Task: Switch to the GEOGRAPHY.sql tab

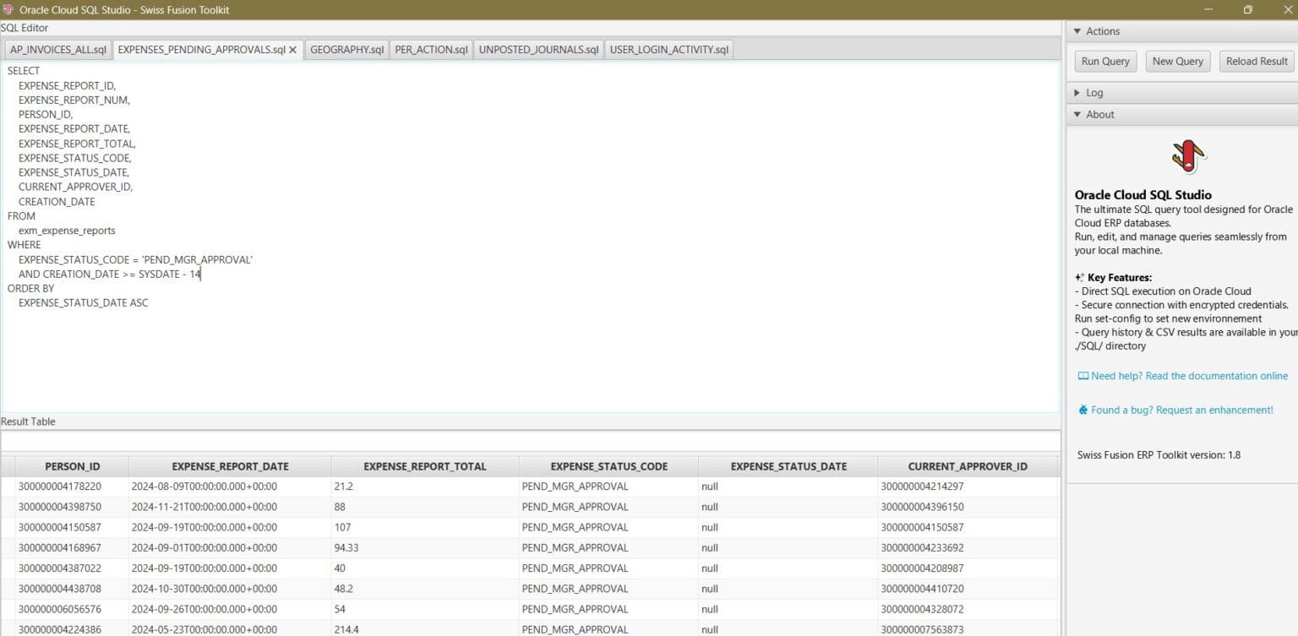Action: click(346, 49)
